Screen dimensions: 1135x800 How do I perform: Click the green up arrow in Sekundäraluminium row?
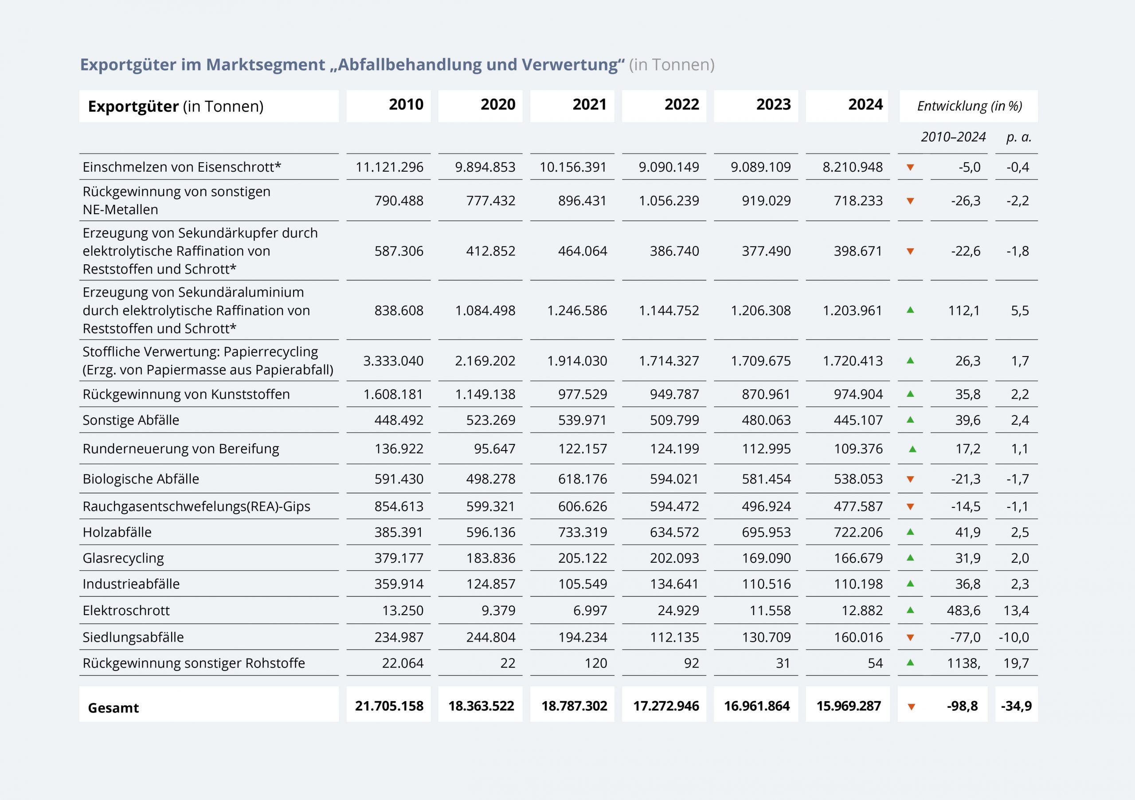pyautogui.click(x=910, y=310)
